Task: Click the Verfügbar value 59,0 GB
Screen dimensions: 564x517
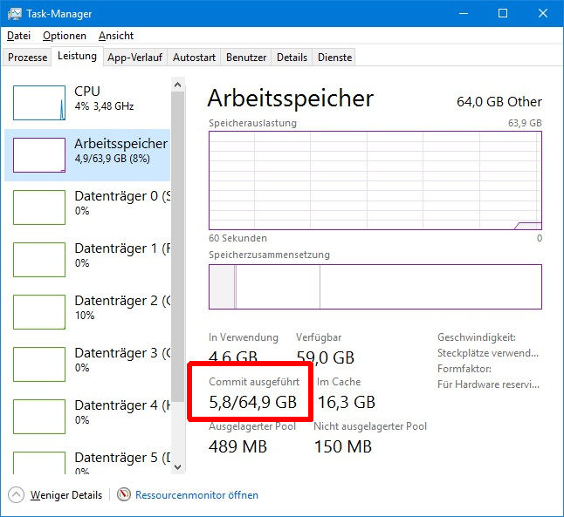Action: 325,357
